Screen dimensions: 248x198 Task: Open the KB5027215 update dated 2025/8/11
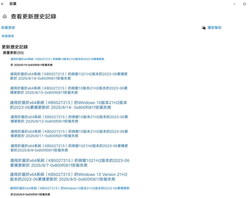tap(69, 133)
